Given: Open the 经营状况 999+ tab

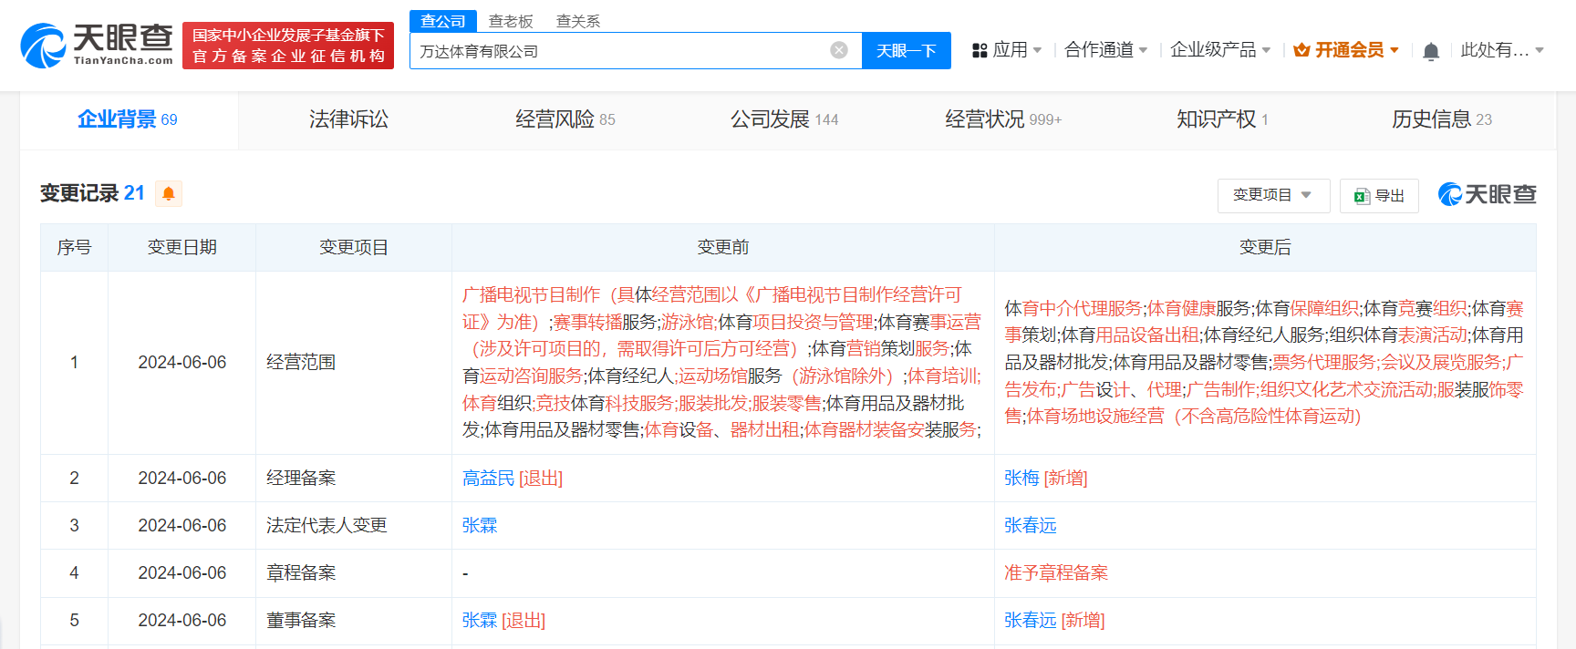Looking at the screenshot, I should pos(1003,119).
